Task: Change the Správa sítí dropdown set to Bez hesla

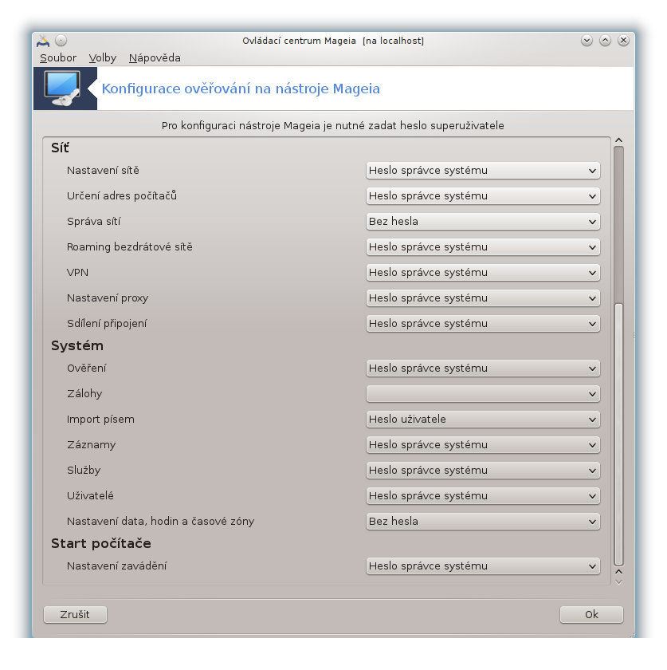Action: pyautogui.click(x=483, y=222)
